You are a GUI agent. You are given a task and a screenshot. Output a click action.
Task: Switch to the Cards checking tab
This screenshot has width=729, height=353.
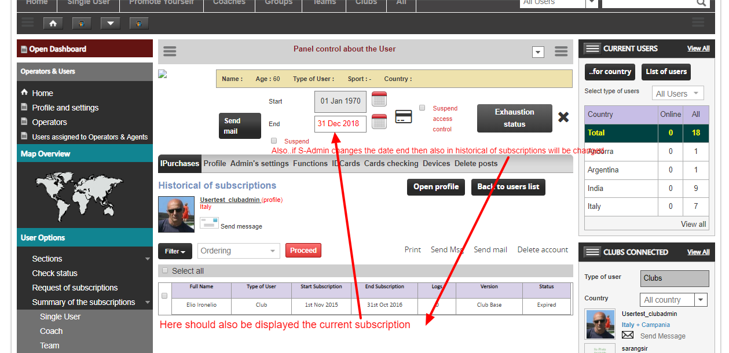391,164
